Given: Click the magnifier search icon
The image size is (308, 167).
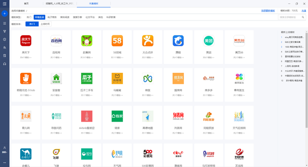Looking at the screenshot, I should (x=303, y=17).
